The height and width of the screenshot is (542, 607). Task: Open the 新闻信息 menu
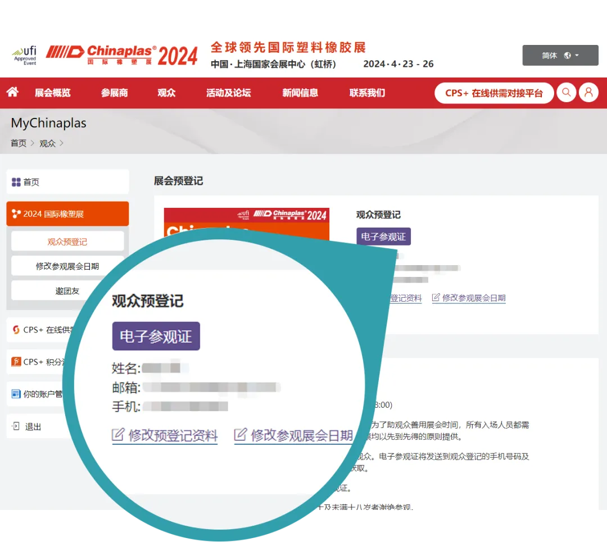pos(300,93)
